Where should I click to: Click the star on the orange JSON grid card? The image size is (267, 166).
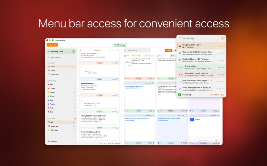(x=128, y=78)
